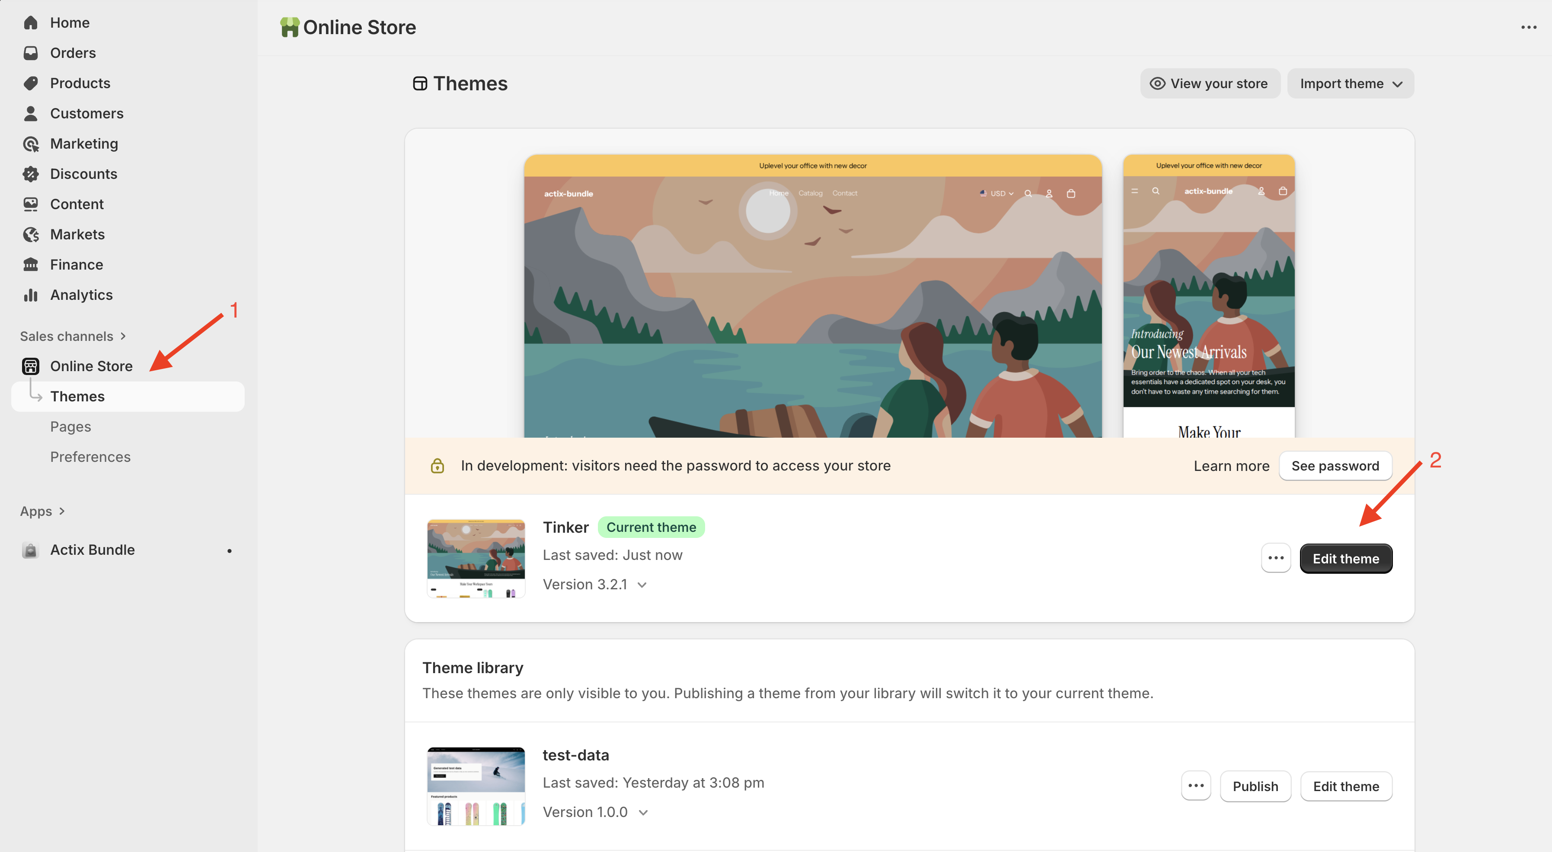Expand Tinker Version 3.2.1 chevron
This screenshot has width=1552, height=852.
(x=642, y=585)
